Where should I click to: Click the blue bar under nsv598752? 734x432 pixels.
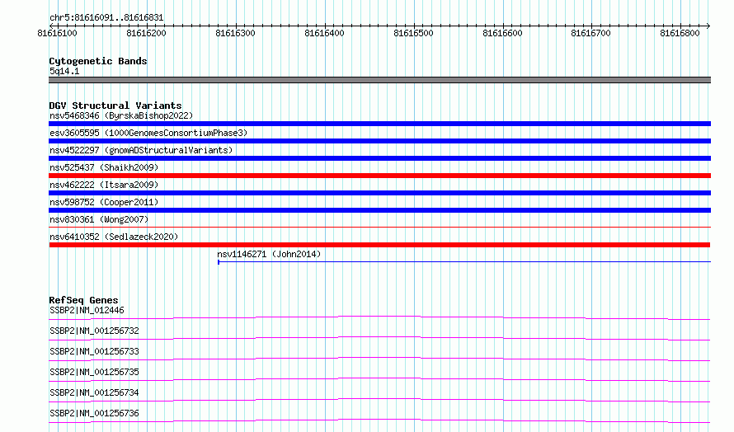click(379, 210)
